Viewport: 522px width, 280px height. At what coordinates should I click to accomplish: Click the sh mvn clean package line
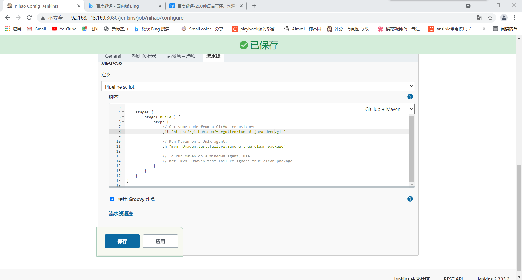click(224, 146)
